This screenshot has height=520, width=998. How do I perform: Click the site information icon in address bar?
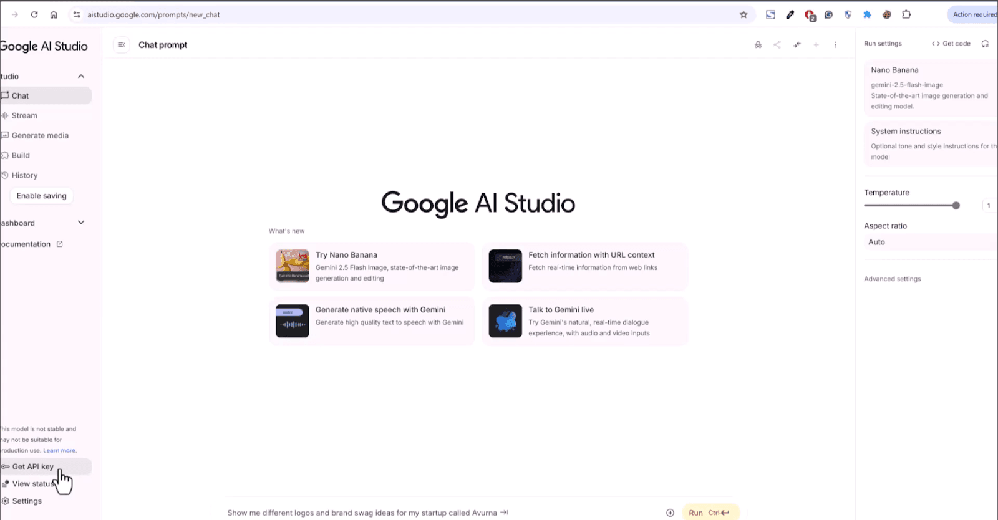point(76,14)
